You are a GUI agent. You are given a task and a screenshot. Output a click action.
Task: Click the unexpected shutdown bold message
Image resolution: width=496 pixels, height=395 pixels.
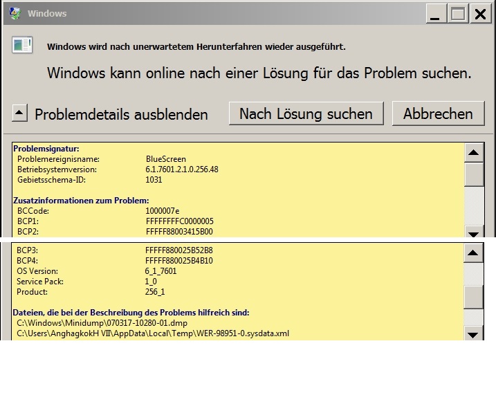click(x=196, y=46)
